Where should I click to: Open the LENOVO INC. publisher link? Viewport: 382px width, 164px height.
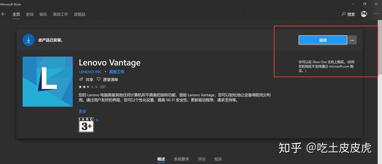click(x=90, y=72)
